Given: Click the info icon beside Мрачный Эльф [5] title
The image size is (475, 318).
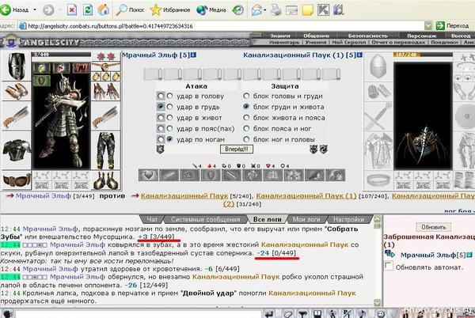Looking at the screenshot, I should tap(193, 55).
